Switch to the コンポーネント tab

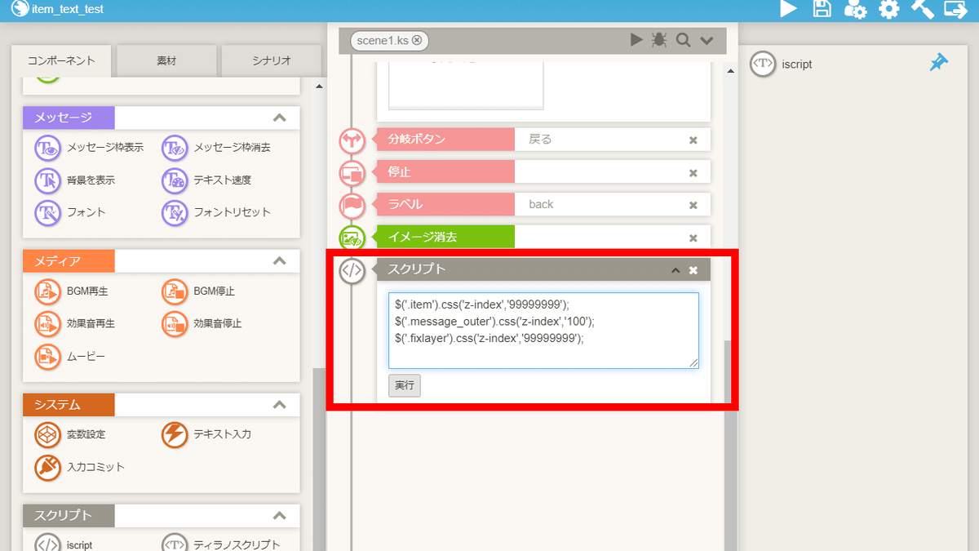pos(61,61)
